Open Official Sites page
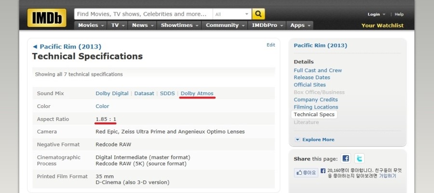Screen dimensions: 434x193 point(310,85)
